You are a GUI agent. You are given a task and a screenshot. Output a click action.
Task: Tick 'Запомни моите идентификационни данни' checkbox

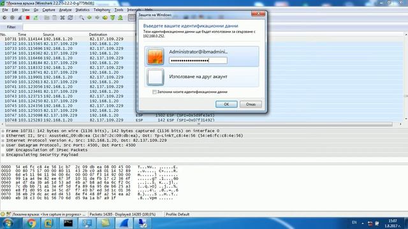pos(154,92)
